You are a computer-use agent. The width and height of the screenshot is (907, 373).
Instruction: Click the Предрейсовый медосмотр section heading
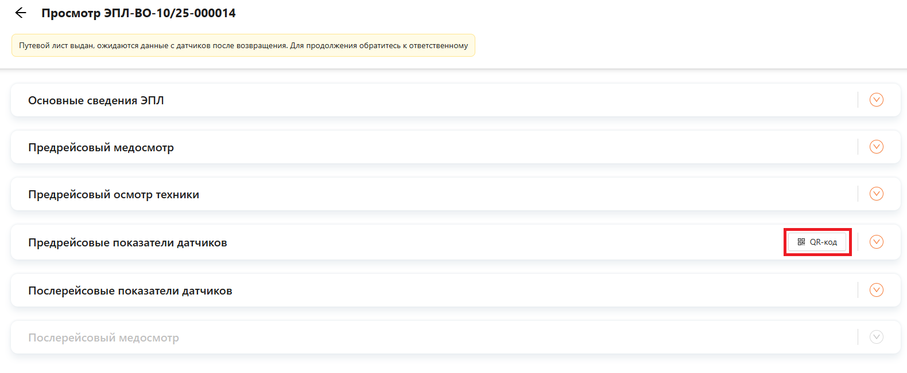pos(101,148)
